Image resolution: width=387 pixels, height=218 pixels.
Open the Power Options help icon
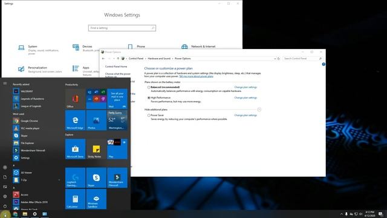[x=324, y=64]
